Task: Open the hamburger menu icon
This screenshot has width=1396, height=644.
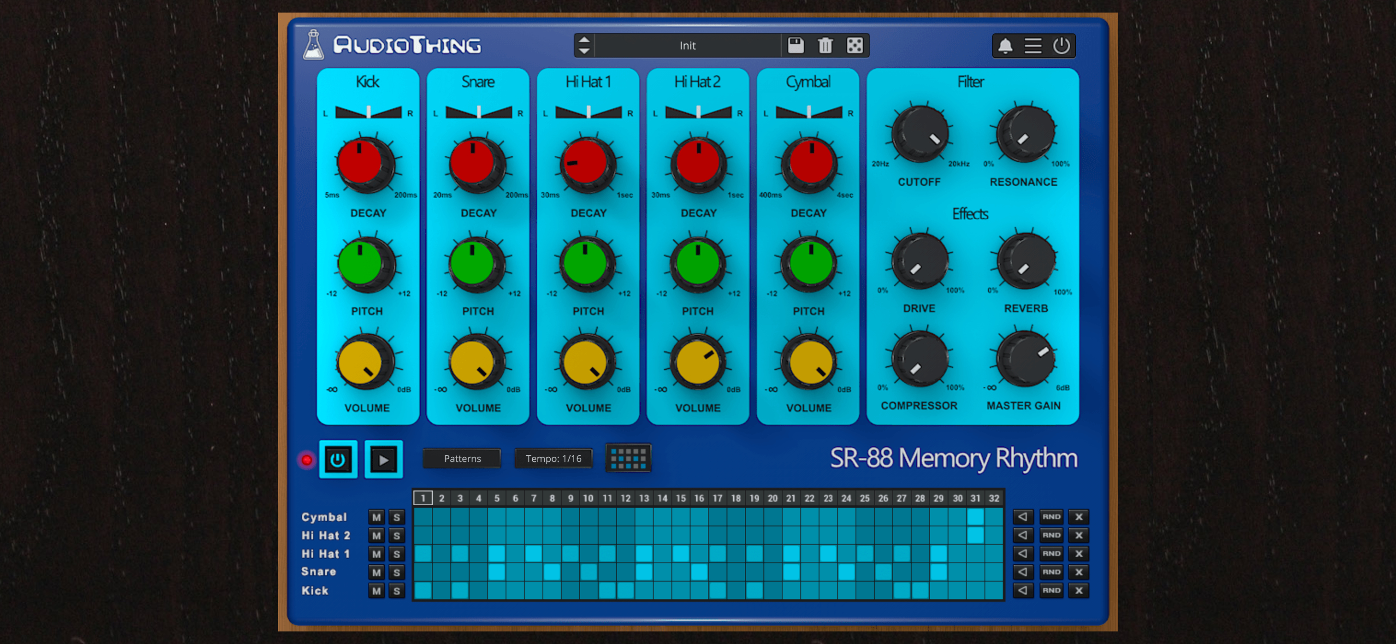Action: 1033,45
